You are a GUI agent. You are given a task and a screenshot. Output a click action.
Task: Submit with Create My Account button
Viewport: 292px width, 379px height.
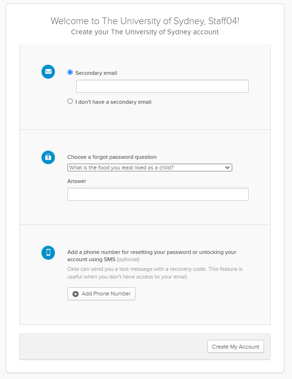236,347
